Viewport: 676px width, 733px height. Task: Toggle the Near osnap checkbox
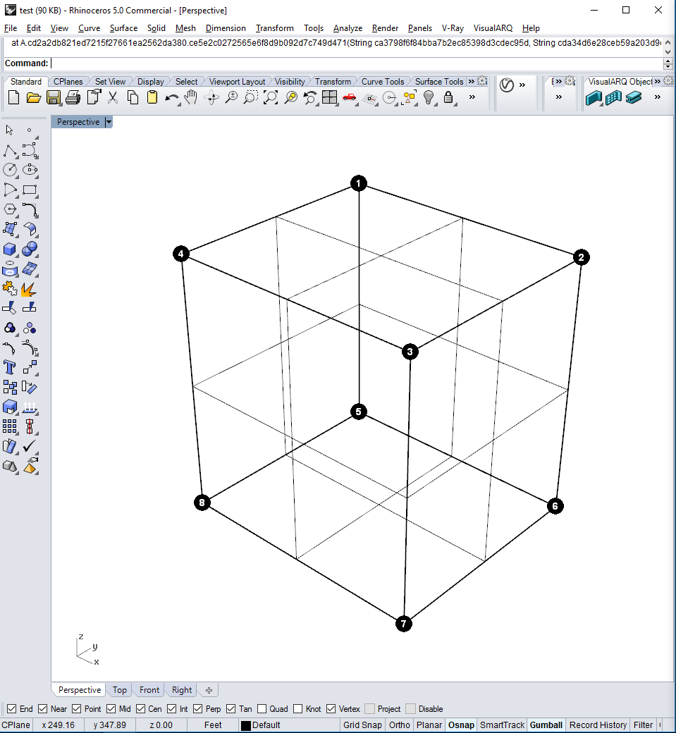pyautogui.click(x=43, y=709)
